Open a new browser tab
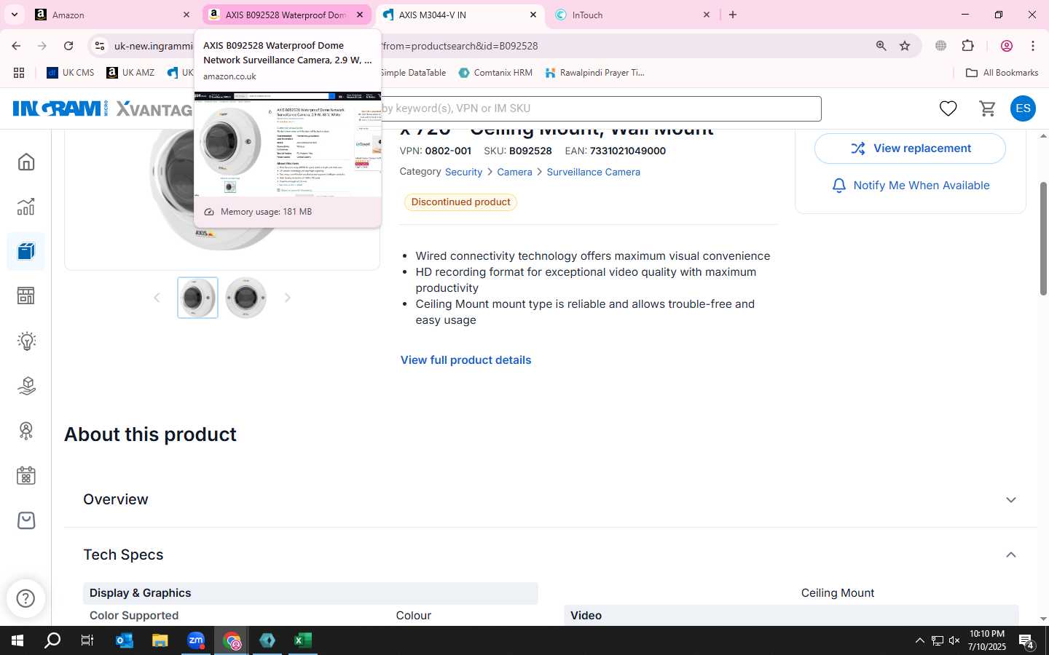 pos(733,15)
